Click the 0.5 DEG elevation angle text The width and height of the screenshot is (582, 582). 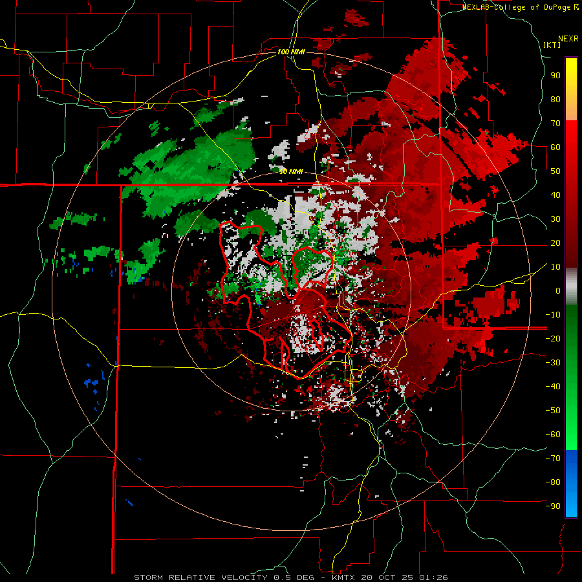pos(294,577)
